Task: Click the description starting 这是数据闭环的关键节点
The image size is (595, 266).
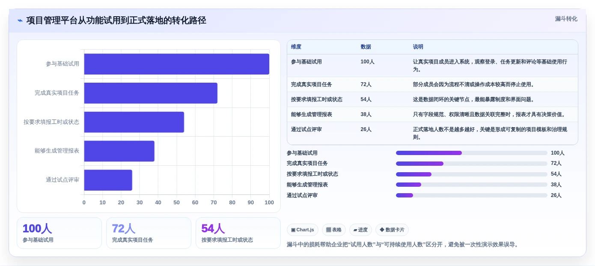Action: click(x=474, y=99)
